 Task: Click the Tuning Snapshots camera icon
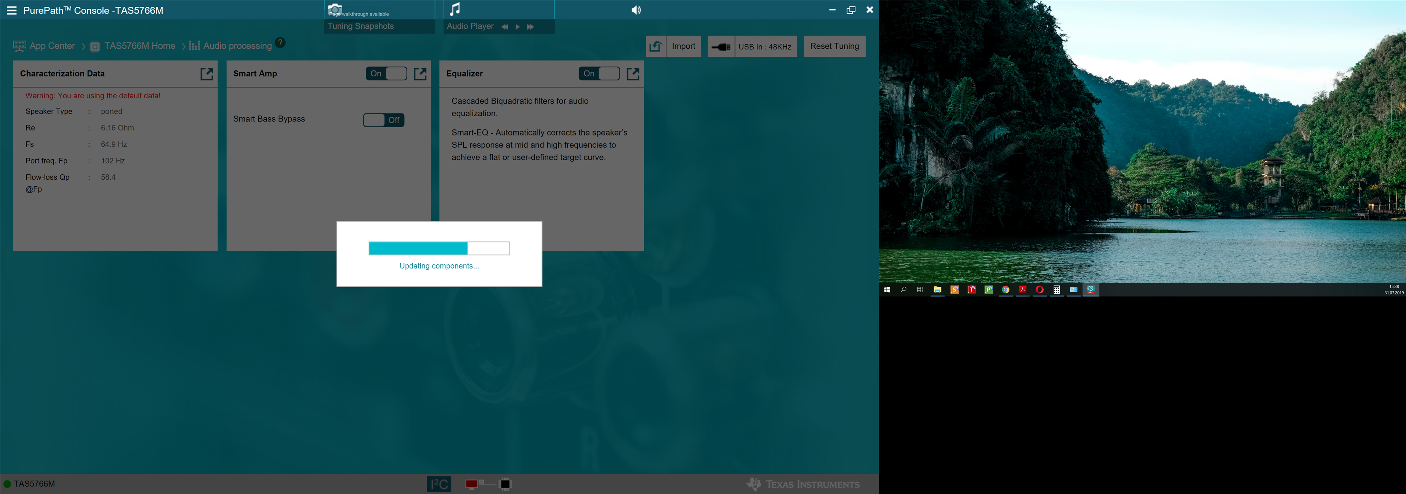[x=335, y=9]
